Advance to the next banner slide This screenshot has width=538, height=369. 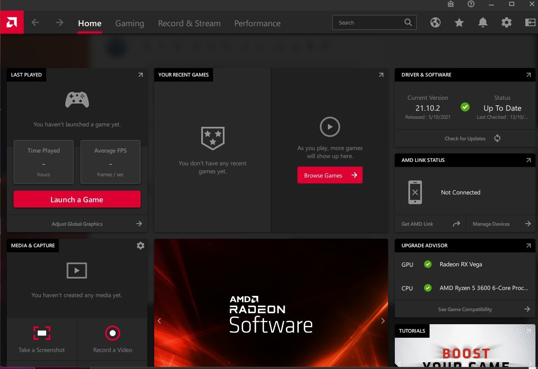click(x=383, y=321)
